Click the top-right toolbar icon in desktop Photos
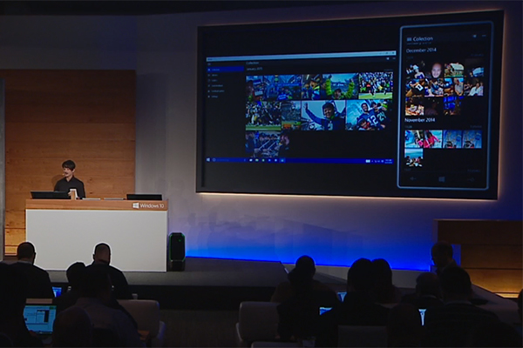 click(x=394, y=58)
